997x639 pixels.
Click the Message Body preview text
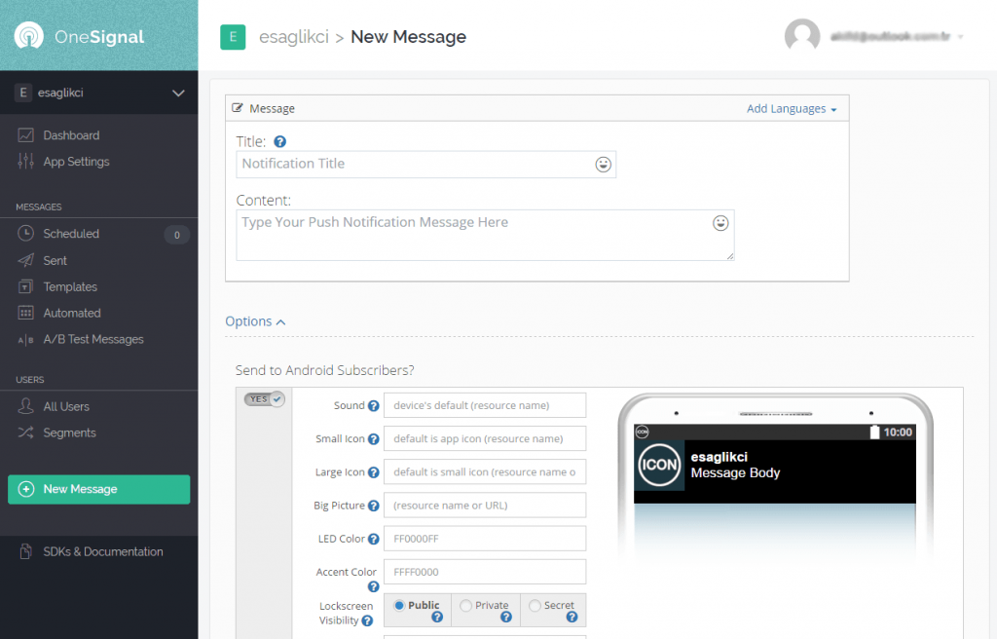[735, 472]
